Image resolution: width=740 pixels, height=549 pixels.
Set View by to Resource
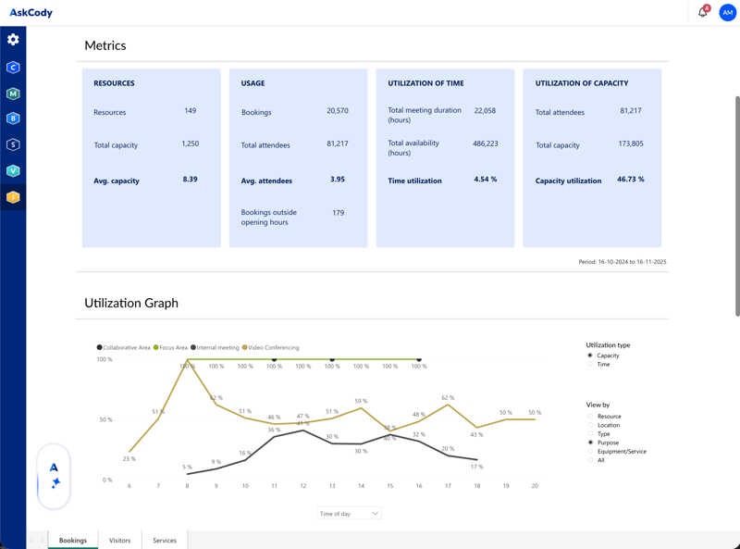[x=590, y=417]
